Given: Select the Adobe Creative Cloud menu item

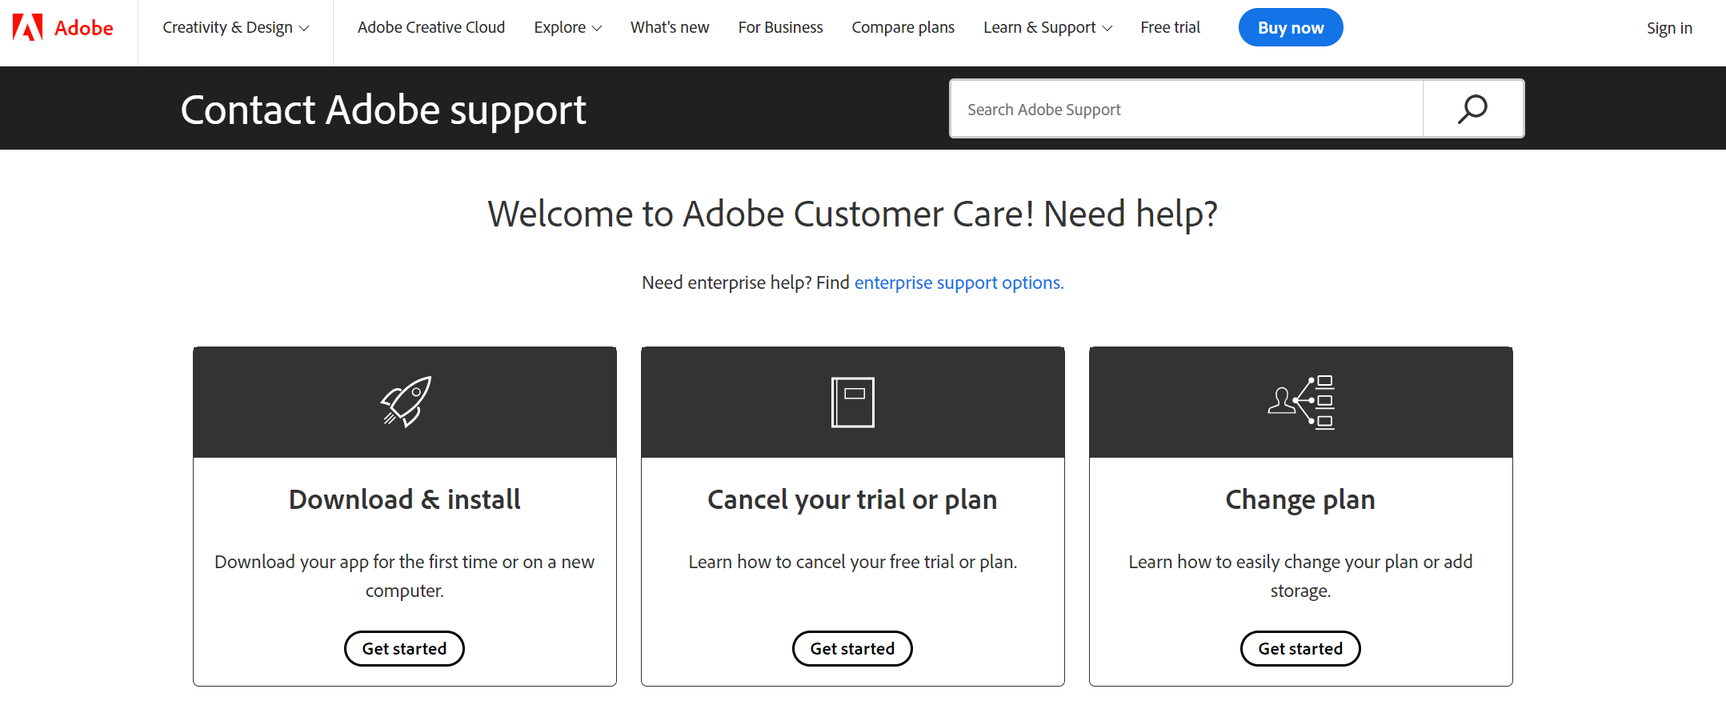Looking at the screenshot, I should (x=430, y=27).
